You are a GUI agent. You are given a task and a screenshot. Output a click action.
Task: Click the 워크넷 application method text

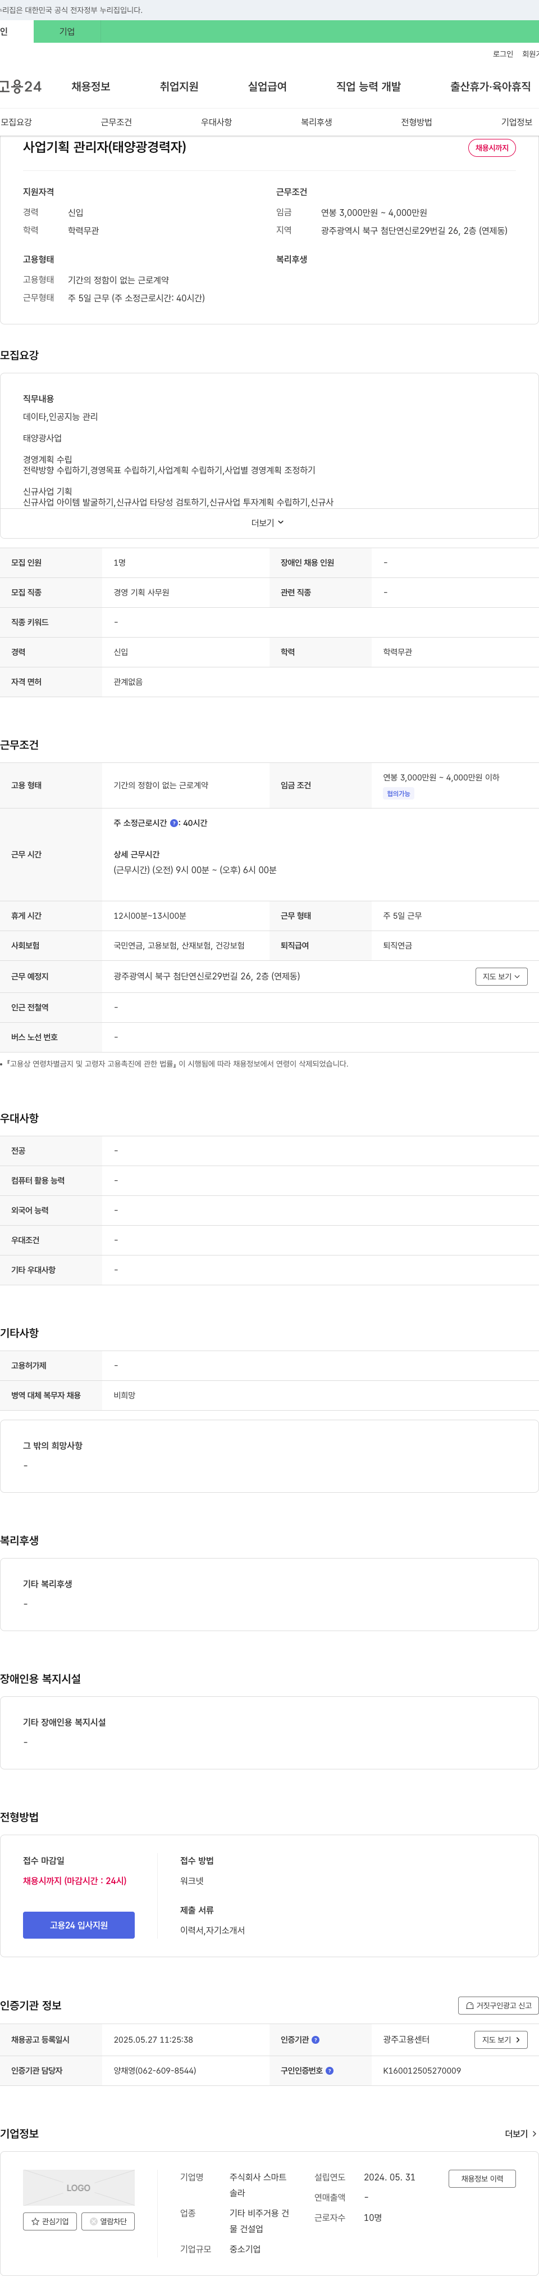click(x=191, y=1881)
